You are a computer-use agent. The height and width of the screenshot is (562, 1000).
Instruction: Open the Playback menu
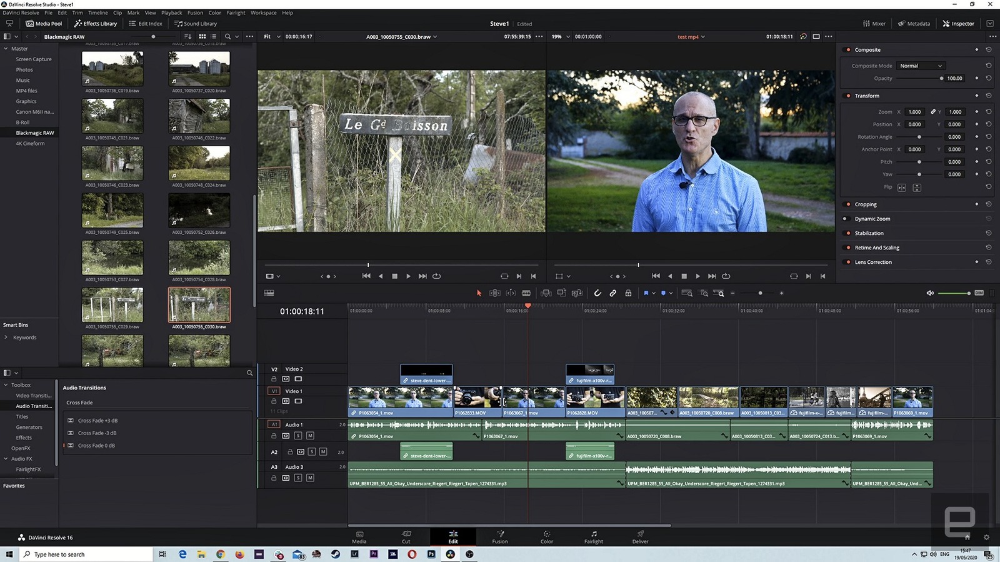coord(172,13)
